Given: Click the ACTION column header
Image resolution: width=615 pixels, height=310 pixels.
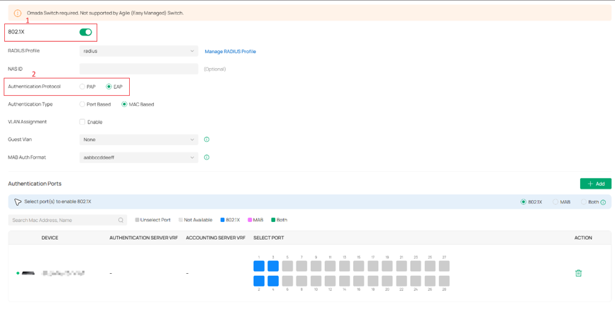Looking at the screenshot, I should point(583,238).
